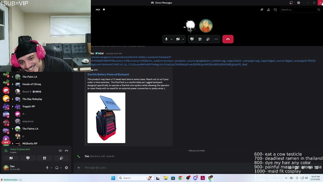Open output device dropdown beside headphones
323x182 pixels.
point(61,168)
